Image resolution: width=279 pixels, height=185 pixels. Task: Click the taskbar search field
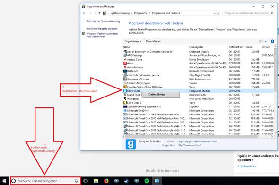coord(45,181)
